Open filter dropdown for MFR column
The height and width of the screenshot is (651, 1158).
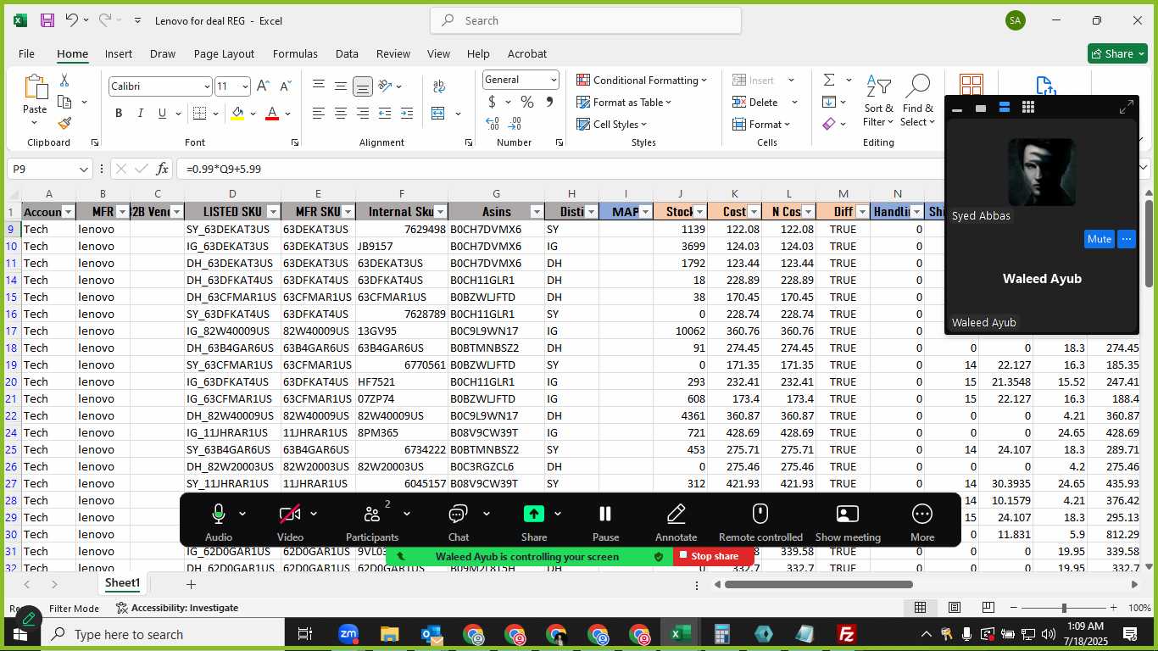pyautogui.click(x=123, y=212)
